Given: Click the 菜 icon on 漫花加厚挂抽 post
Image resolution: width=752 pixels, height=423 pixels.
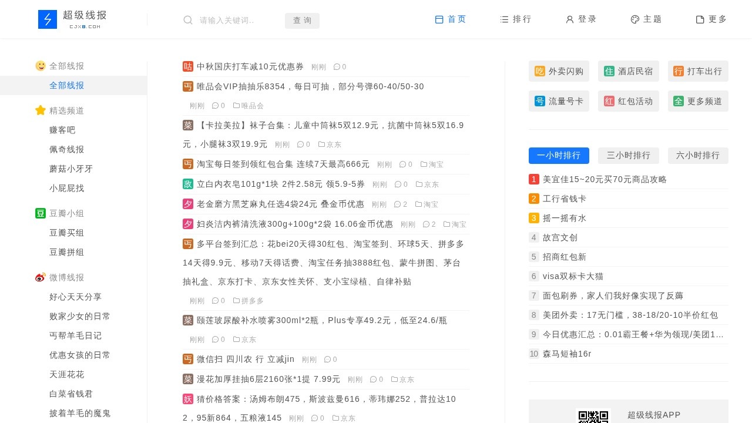Looking at the screenshot, I should pos(188,379).
